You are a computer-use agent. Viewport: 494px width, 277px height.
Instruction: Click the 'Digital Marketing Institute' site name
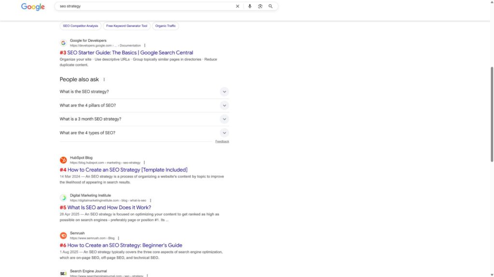tap(90, 195)
